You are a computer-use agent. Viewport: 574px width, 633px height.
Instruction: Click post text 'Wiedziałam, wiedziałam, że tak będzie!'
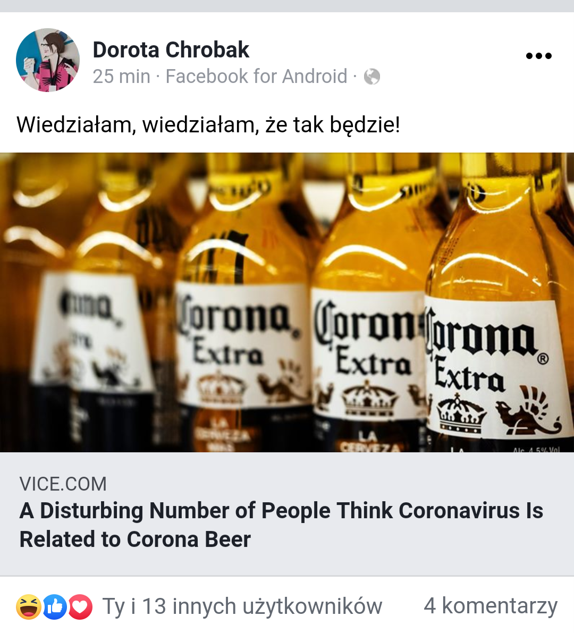208,124
